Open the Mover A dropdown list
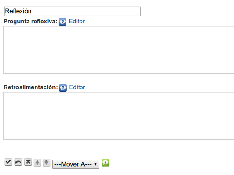 [76, 164]
